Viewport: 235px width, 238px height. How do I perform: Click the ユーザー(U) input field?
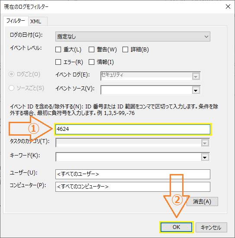pyautogui.click(x=133, y=174)
